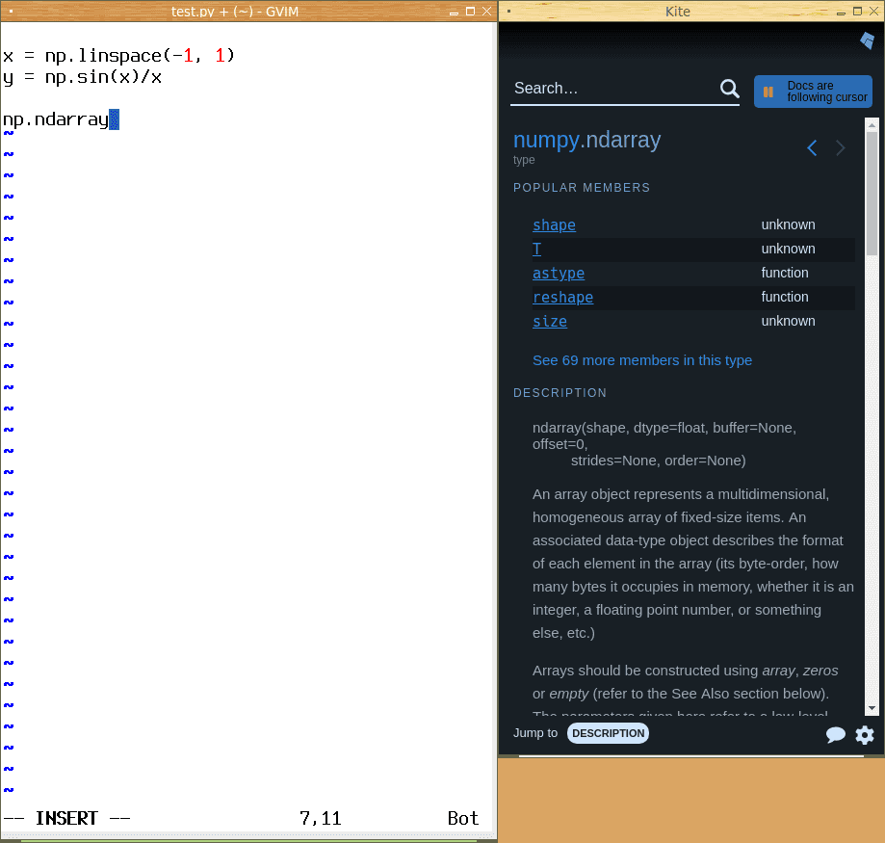Click the POPULAR MEMBERS heading

click(x=582, y=188)
